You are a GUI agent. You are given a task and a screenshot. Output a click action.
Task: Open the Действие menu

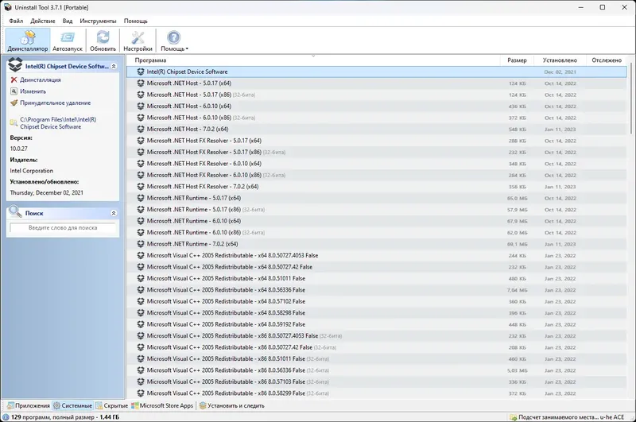pyautogui.click(x=43, y=21)
